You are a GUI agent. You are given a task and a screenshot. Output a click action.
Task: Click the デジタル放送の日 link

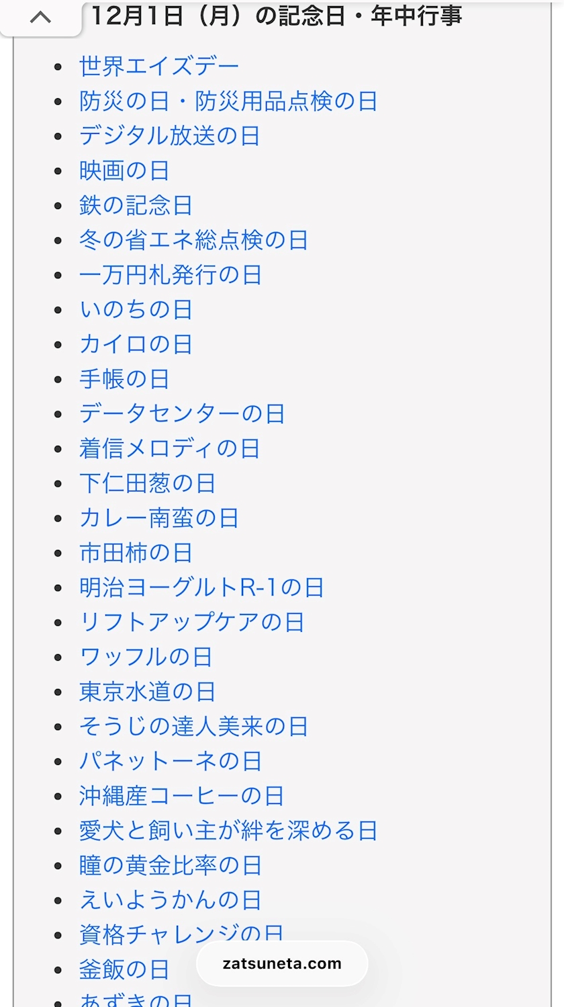click(x=169, y=136)
